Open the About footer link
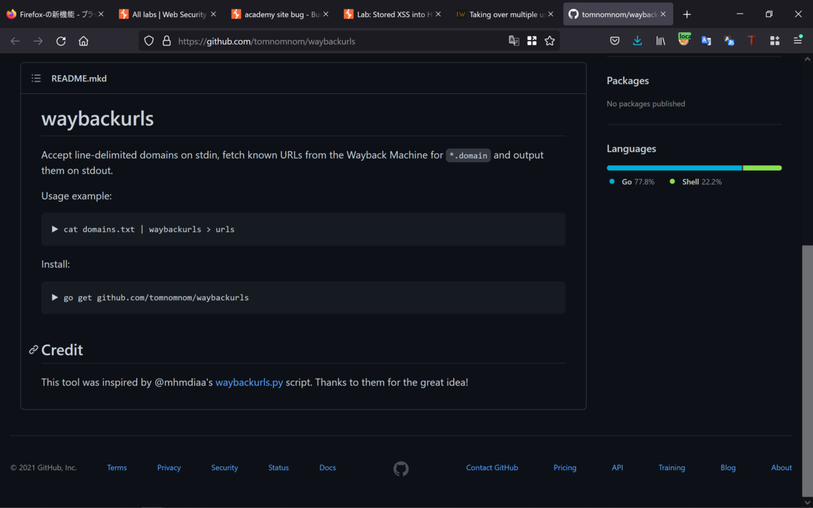The height and width of the screenshot is (508, 813). (x=781, y=467)
